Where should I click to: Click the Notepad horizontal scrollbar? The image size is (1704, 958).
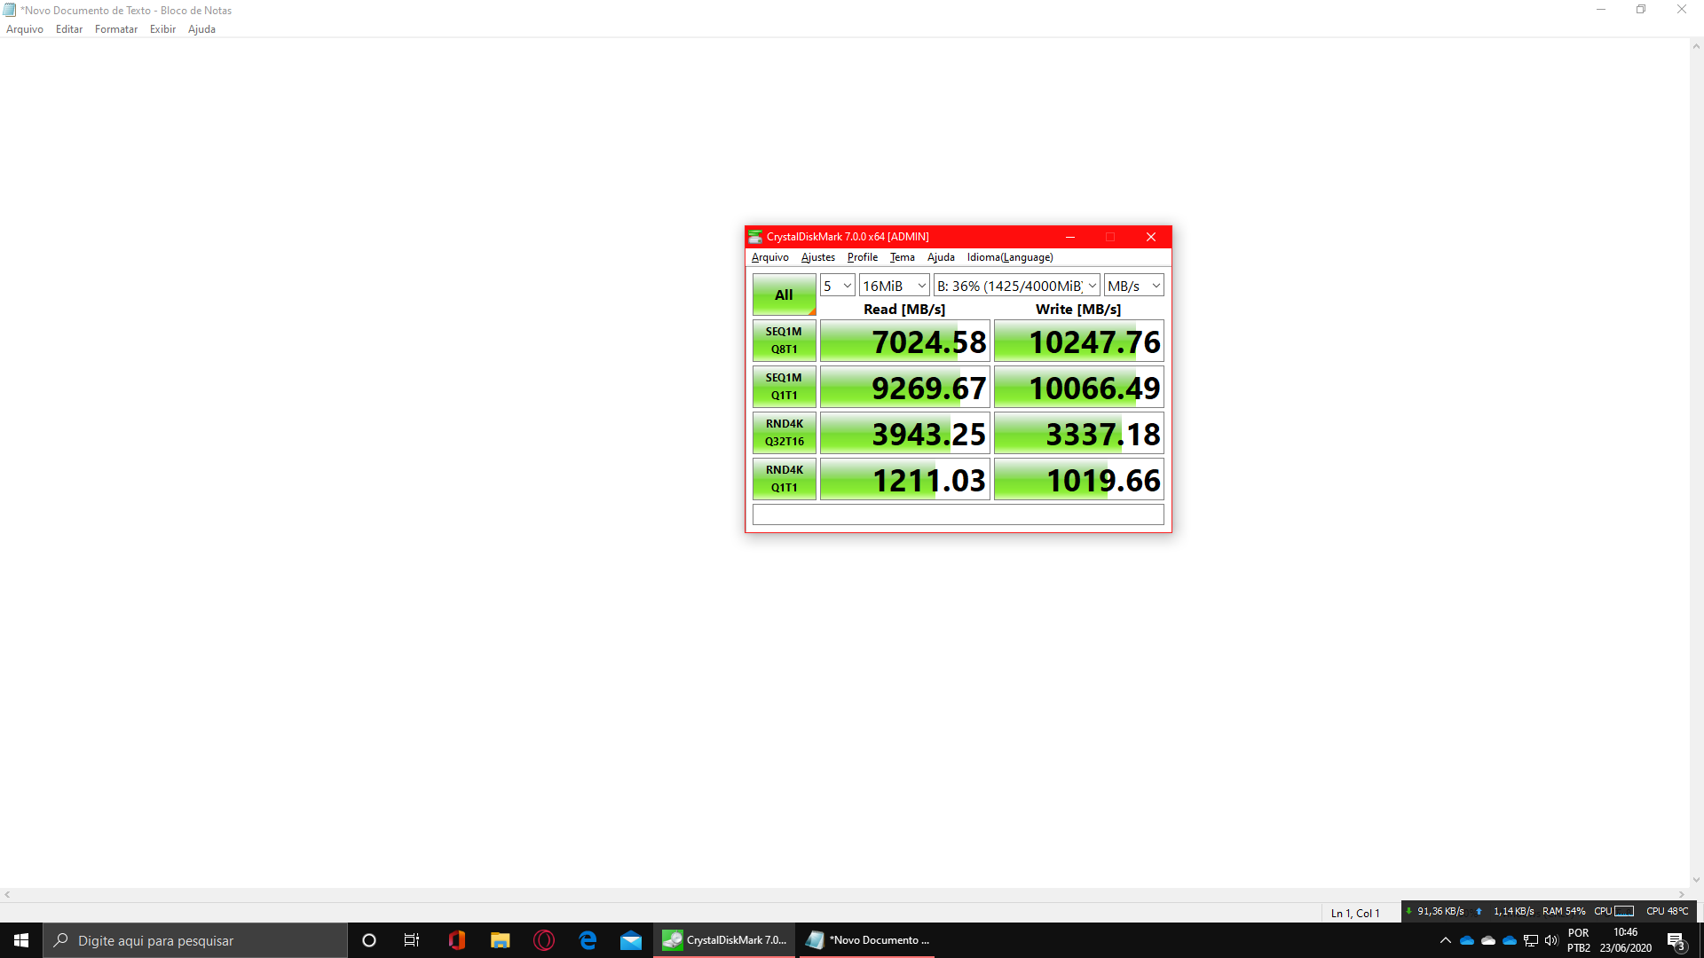pyautogui.click(x=844, y=895)
